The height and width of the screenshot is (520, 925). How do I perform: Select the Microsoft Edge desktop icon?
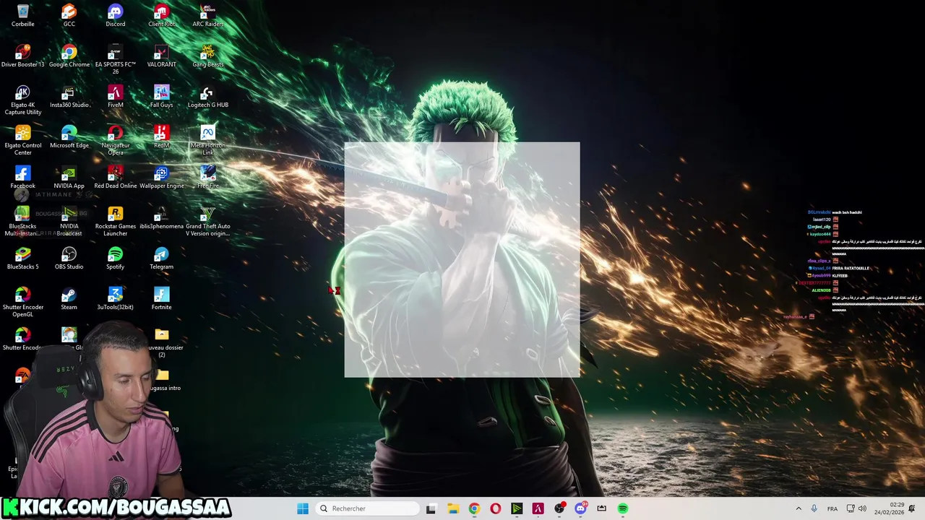(69, 137)
